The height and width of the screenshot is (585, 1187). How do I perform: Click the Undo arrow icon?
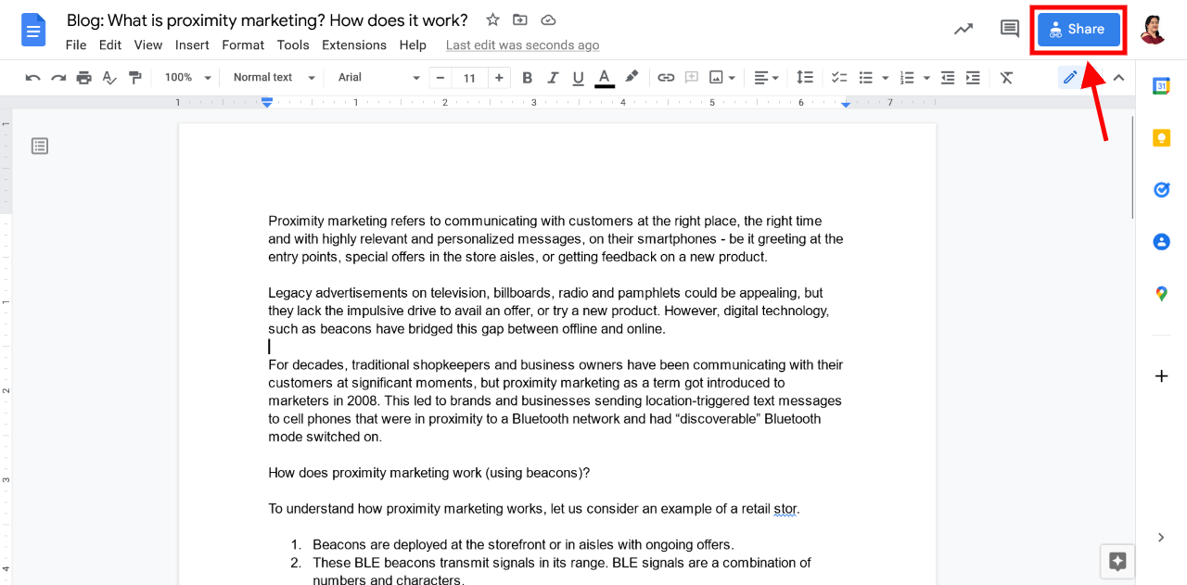pos(33,78)
